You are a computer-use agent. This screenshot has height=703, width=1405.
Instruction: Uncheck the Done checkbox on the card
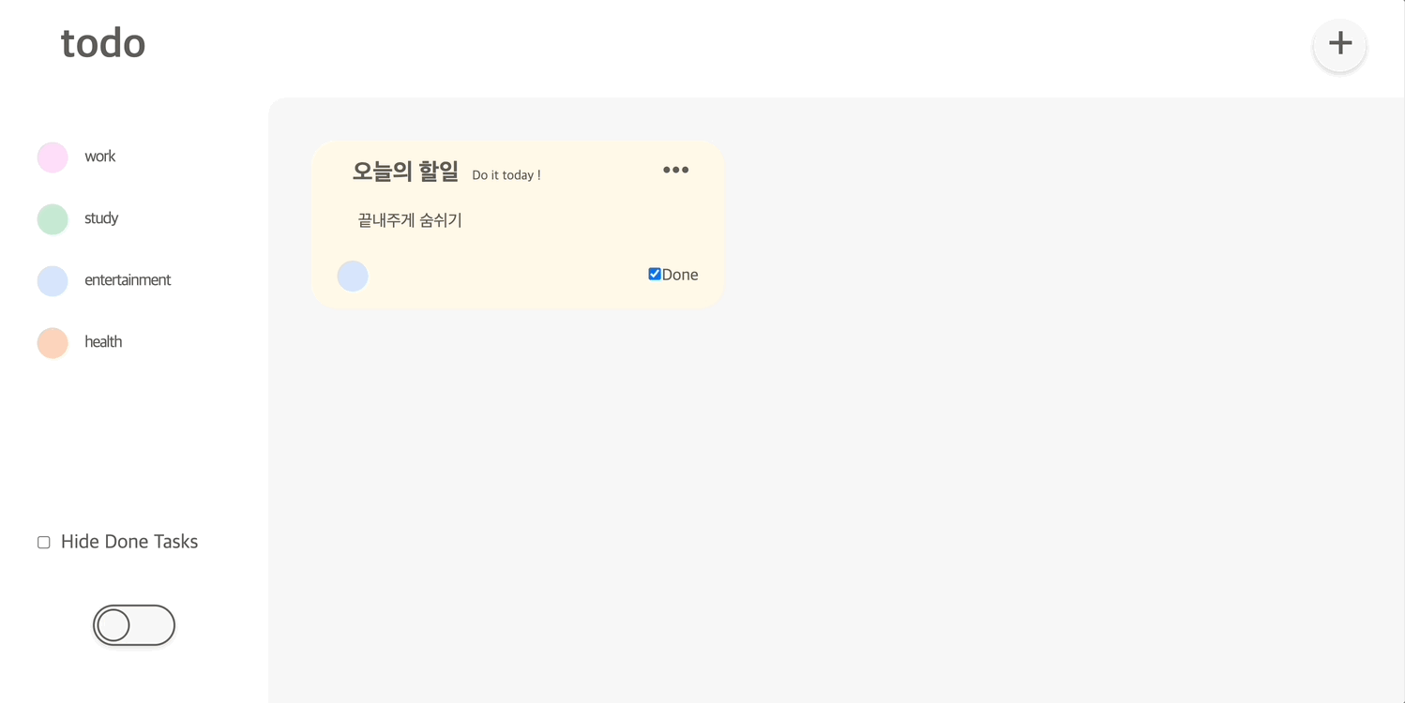coord(655,274)
